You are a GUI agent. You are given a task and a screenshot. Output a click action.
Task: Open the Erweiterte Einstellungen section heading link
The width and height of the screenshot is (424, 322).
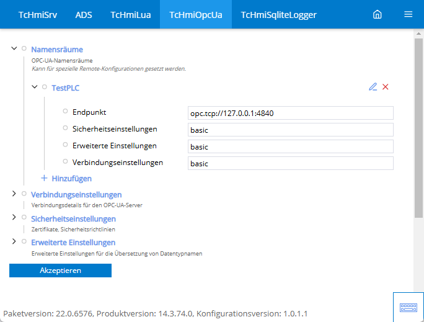(73, 243)
